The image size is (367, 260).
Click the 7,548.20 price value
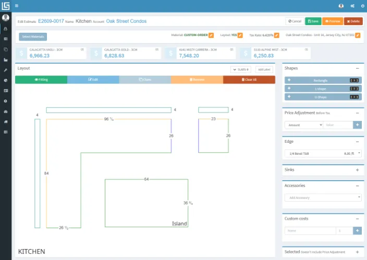click(x=189, y=56)
